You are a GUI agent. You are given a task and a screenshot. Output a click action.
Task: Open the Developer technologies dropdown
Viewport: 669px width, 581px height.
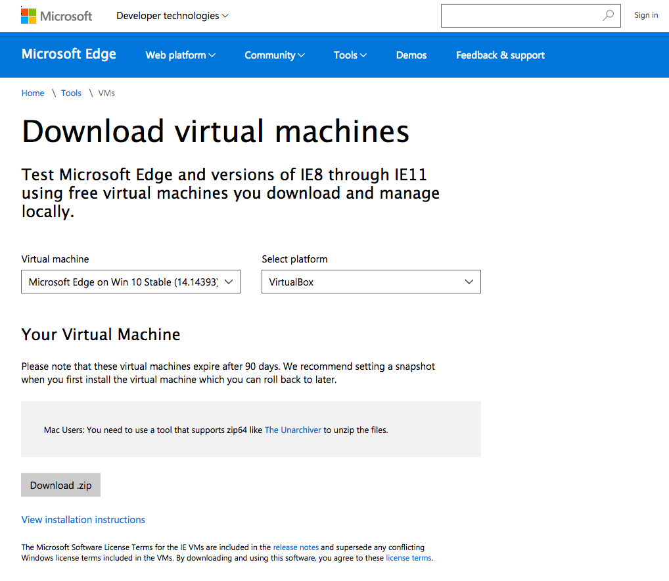(x=172, y=16)
